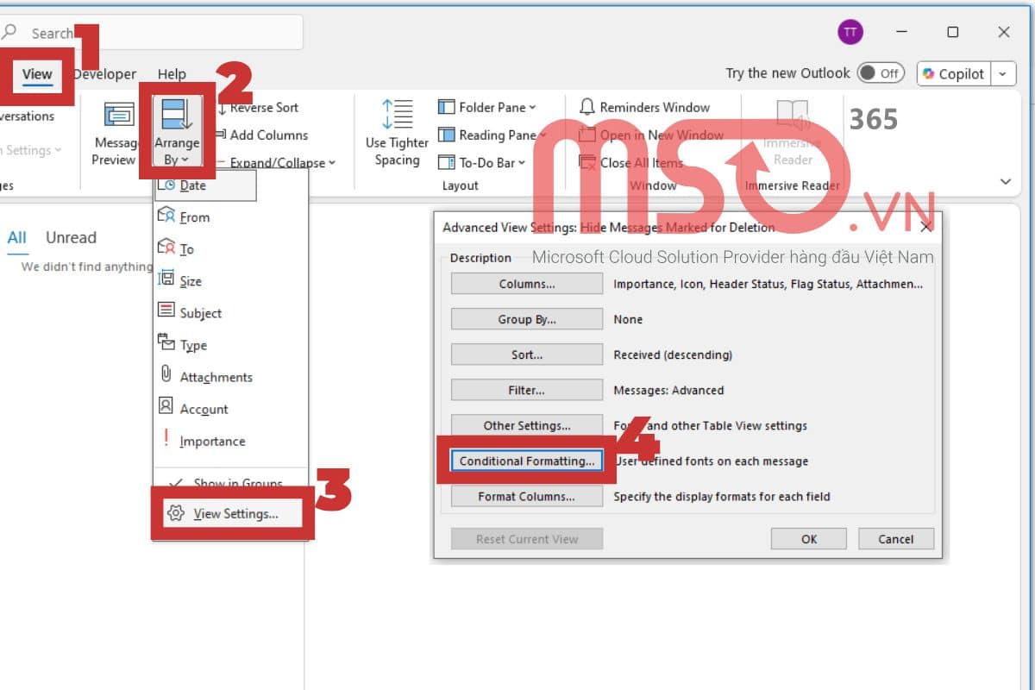This screenshot has width=1035, height=690.
Task: Open the View ribbon tab
Action: point(37,74)
